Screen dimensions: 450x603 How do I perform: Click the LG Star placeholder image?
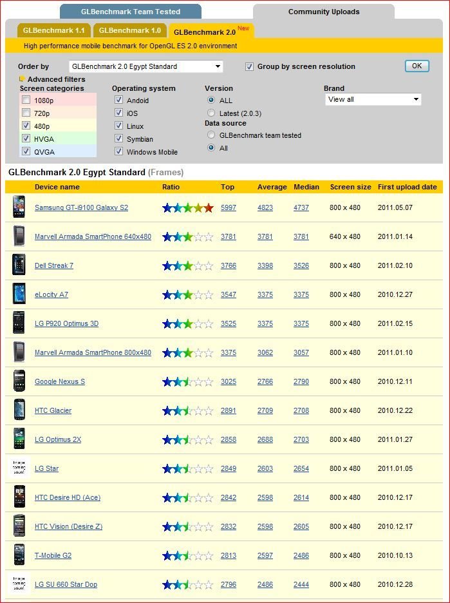click(19, 468)
